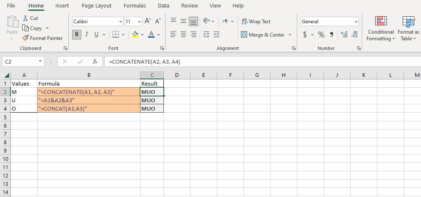Click the Cut scissors icon

click(x=26, y=18)
